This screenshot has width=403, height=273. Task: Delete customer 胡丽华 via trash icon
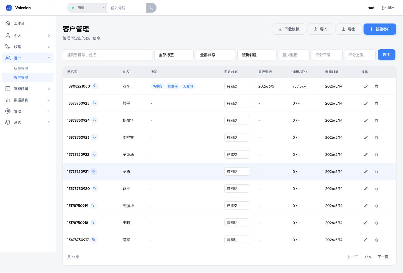376,120
